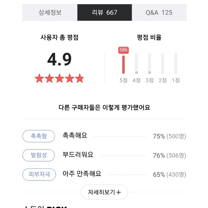Click the 586 count badge
This screenshot has height=208, width=208.
coord(124,50)
